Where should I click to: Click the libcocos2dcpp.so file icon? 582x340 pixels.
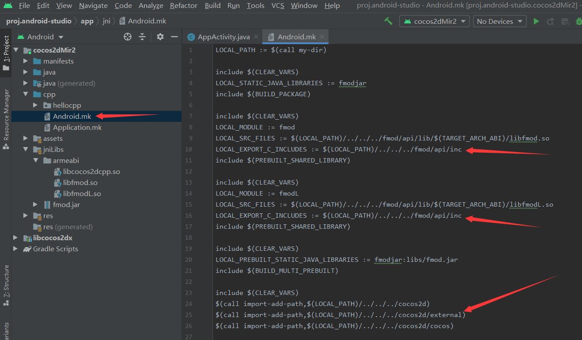(x=57, y=172)
